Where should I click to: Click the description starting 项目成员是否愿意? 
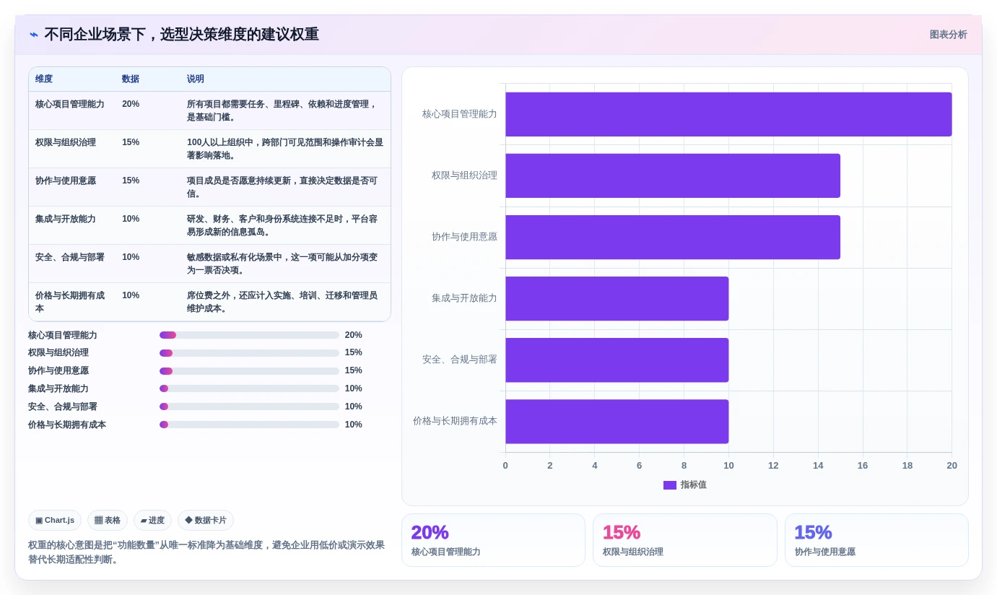[x=282, y=187]
